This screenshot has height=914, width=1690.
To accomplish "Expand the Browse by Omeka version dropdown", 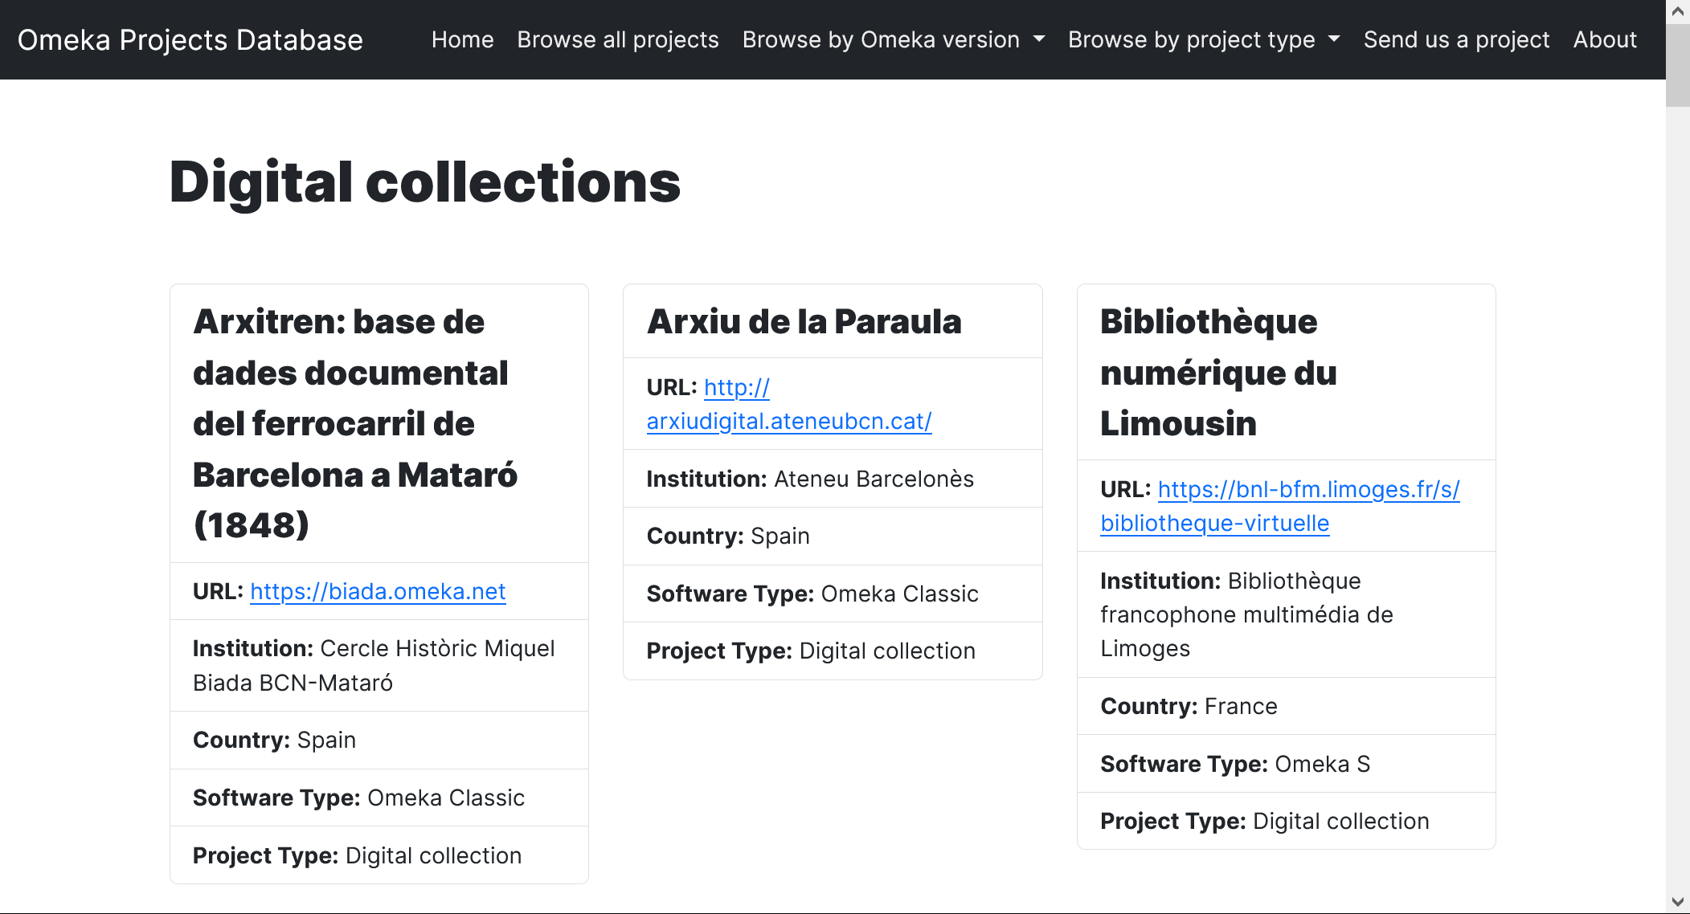I will [881, 39].
